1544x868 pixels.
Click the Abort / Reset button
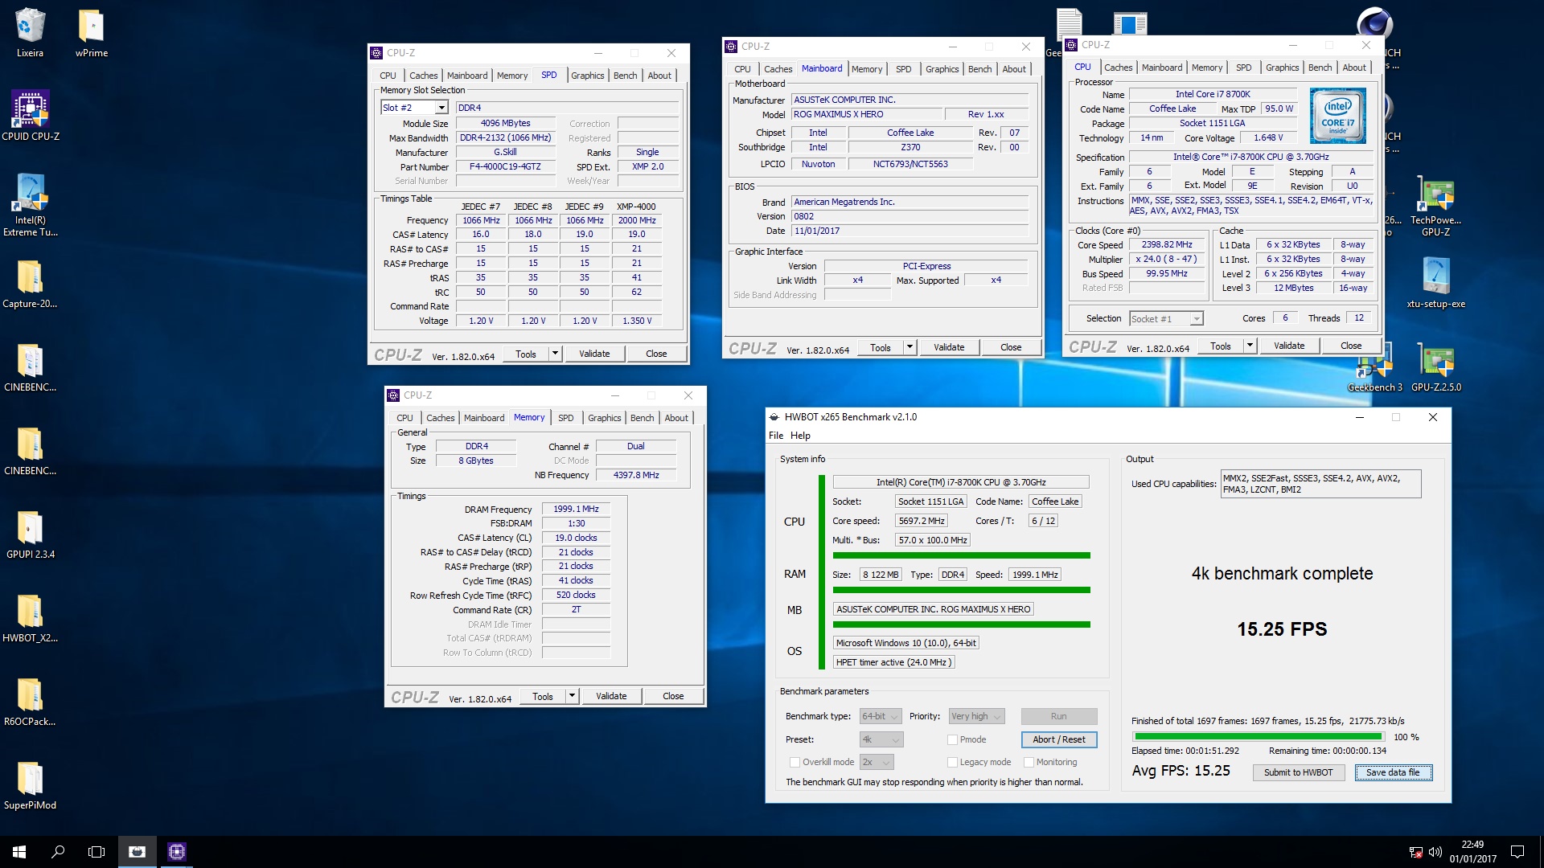(1058, 739)
